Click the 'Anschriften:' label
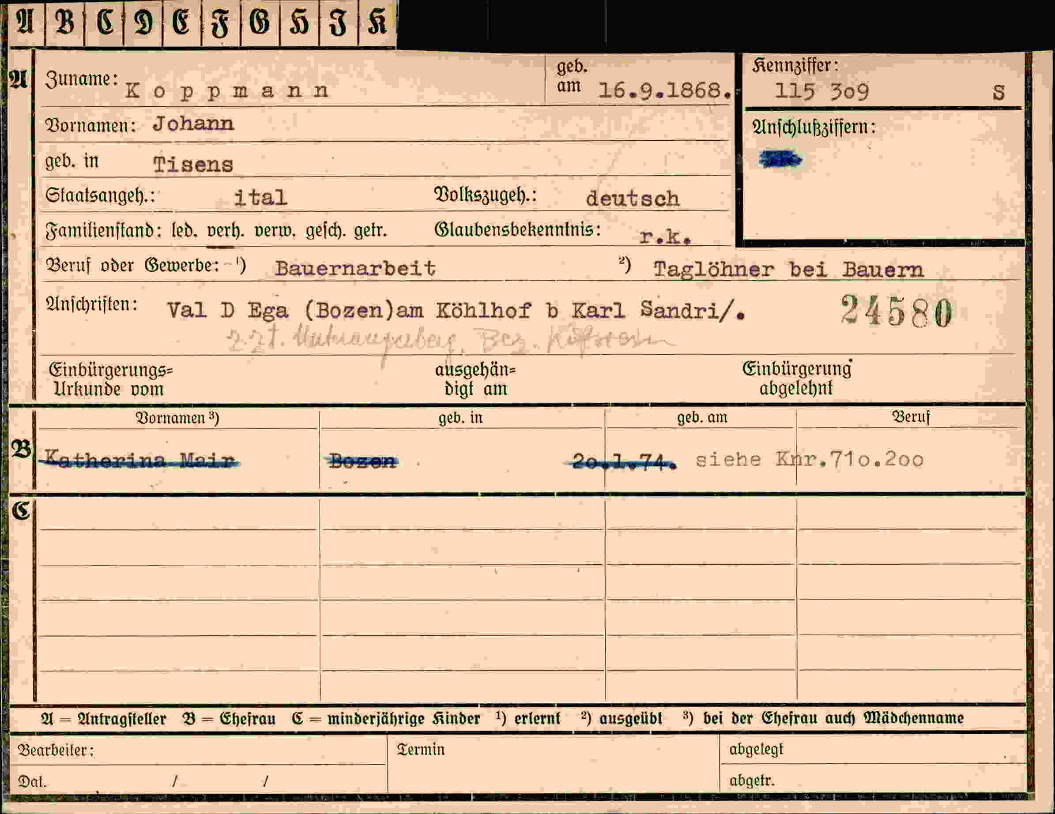Viewport: 1055px width, 814px height. (91, 305)
